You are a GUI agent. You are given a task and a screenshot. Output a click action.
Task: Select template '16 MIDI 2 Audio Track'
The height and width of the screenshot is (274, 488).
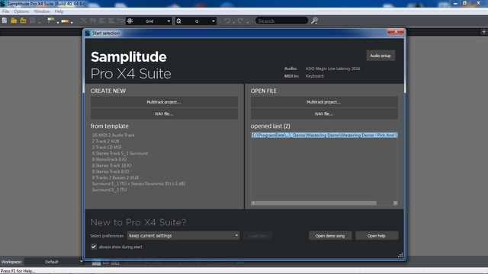click(x=114, y=135)
